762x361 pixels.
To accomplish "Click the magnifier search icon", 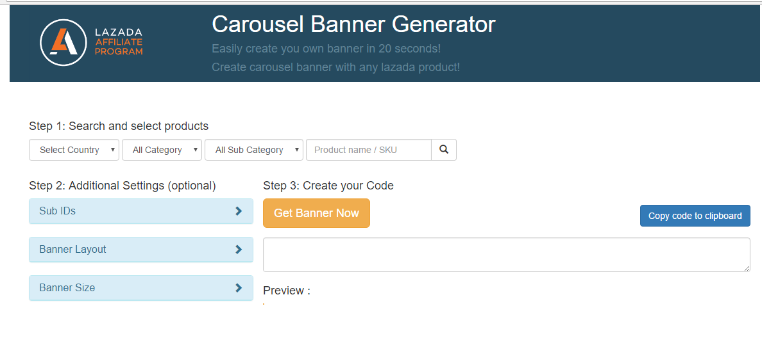I will [x=444, y=150].
